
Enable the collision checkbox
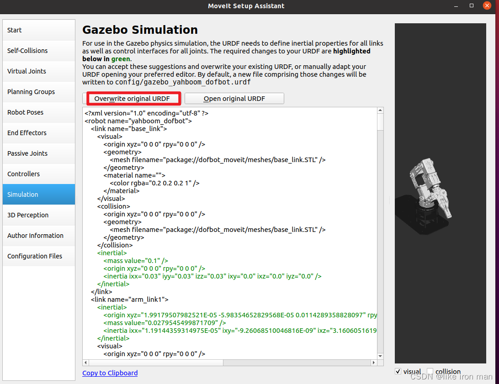coord(430,371)
